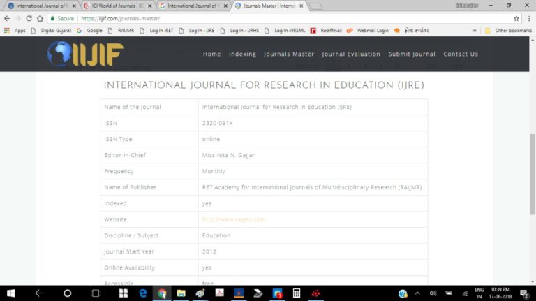Click the Editor-in-Chief name Miss Nita N. Gajjar
The image size is (536, 301).
[228, 155]
